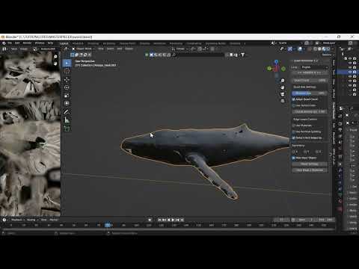Screen dimensions: 359x269
Task: Toggle X-ray view icon
Action: (x=310, y=49)
